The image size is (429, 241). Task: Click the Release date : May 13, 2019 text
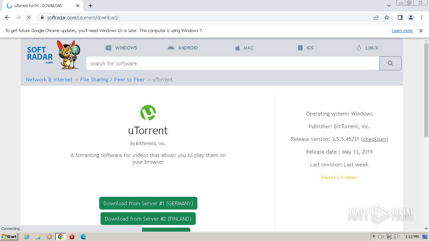(x=339, y=152)
